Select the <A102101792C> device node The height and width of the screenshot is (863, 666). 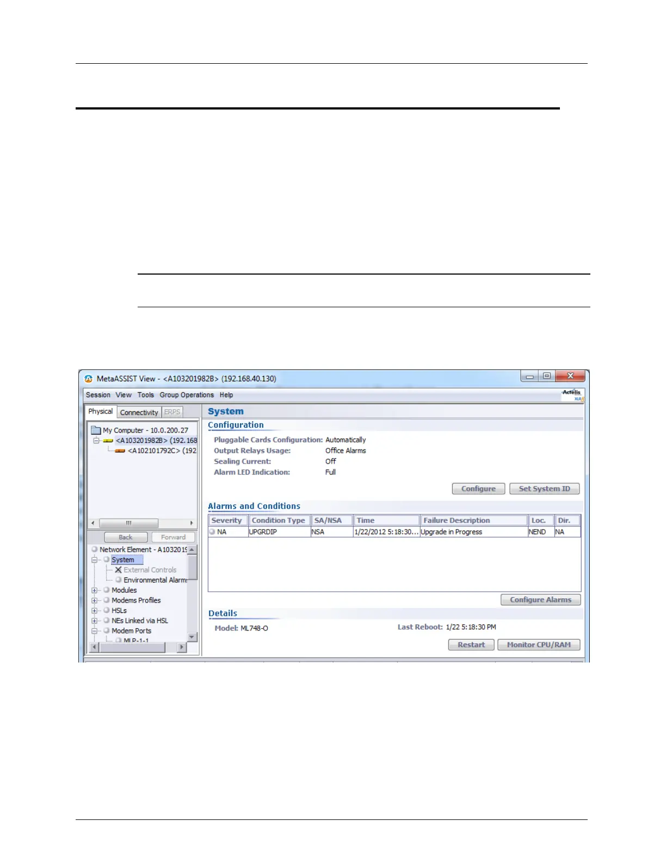pyautogui.click(x=162, y=451)
